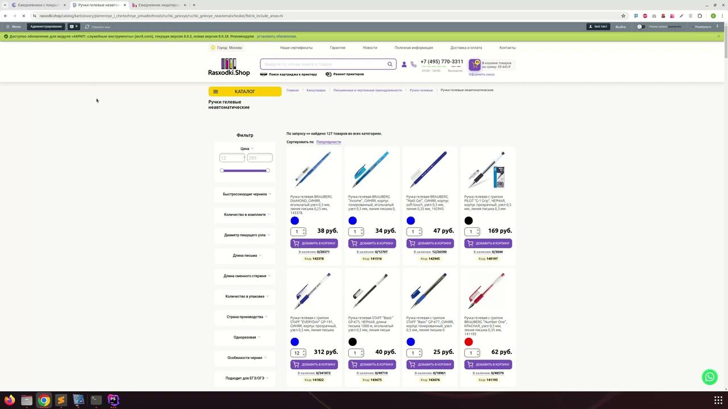Click the admin notifications counter icon
728x409 pixels.
(74, 27)
